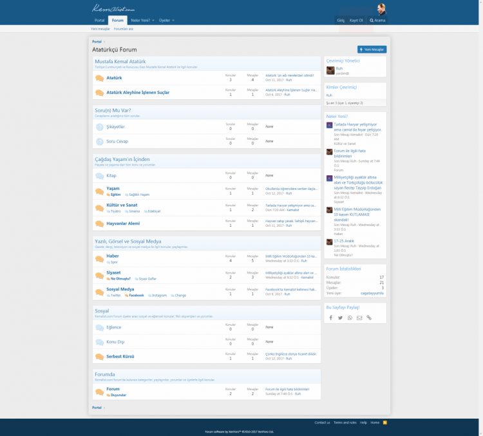Click the Yeni Mesajlar button
This screenshot has width=483, height=436.
click(x=372, y=49)
